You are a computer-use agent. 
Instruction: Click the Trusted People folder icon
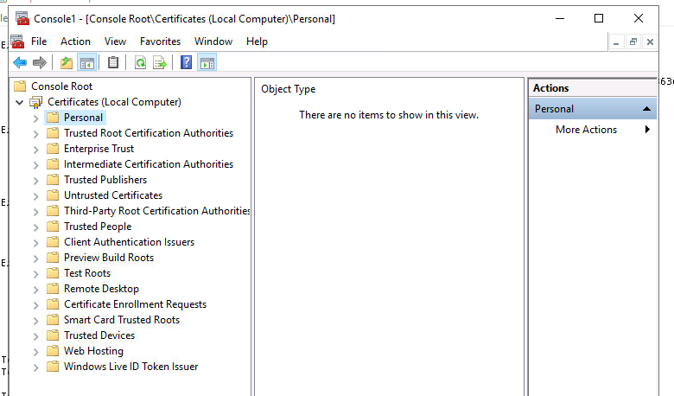[53, 227]
